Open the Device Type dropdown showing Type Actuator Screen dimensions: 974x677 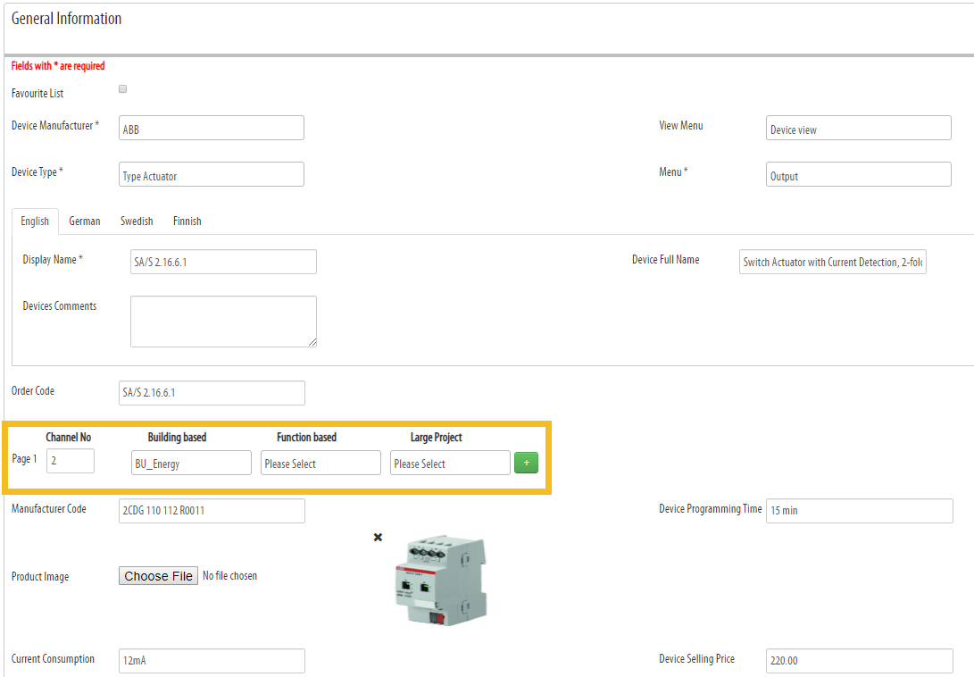coord(212,175)
